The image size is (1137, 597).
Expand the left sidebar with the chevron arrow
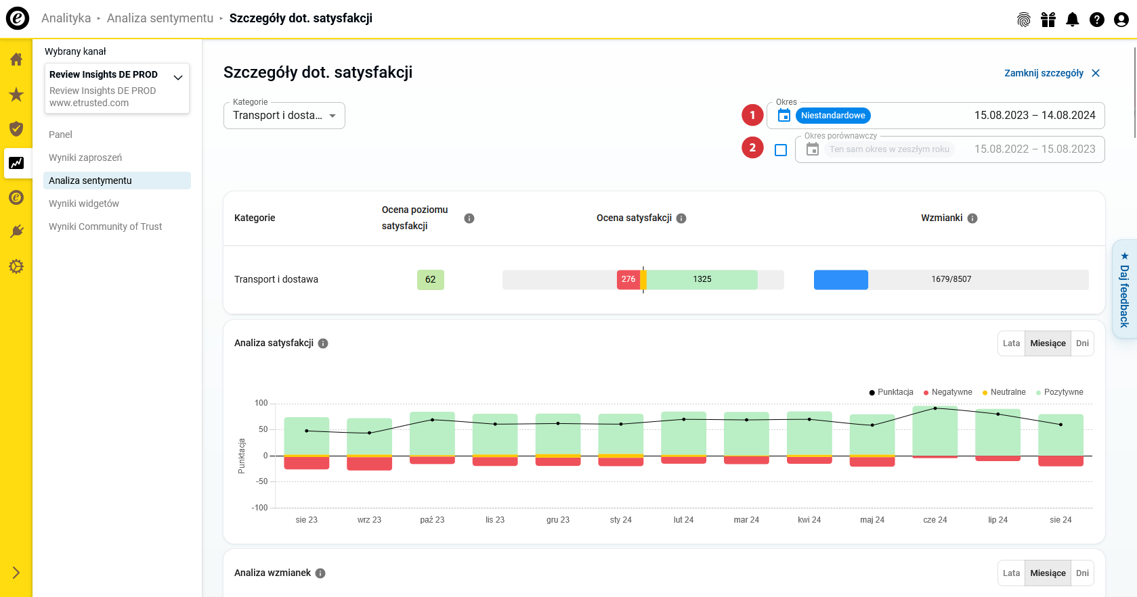tap(16, 573)
